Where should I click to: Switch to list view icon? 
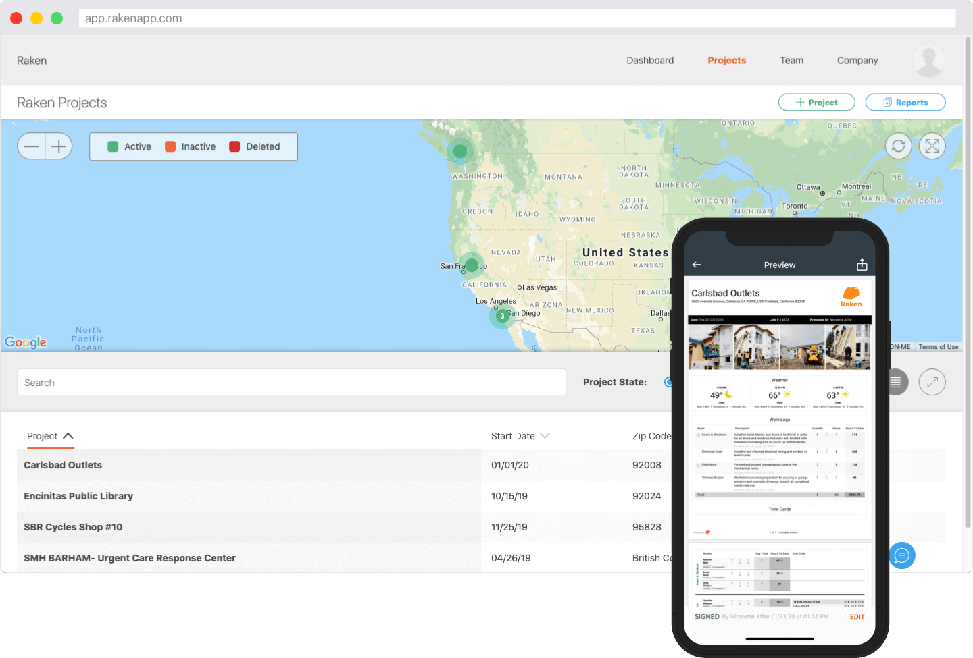(x=897, y=382)
